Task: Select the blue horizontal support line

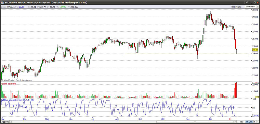Action: point(185,55)
